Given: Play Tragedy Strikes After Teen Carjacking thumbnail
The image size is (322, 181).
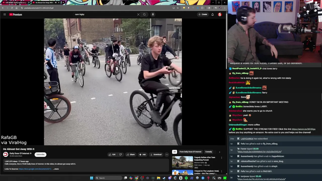Looking at the screenshot, I should pos(183,162).
